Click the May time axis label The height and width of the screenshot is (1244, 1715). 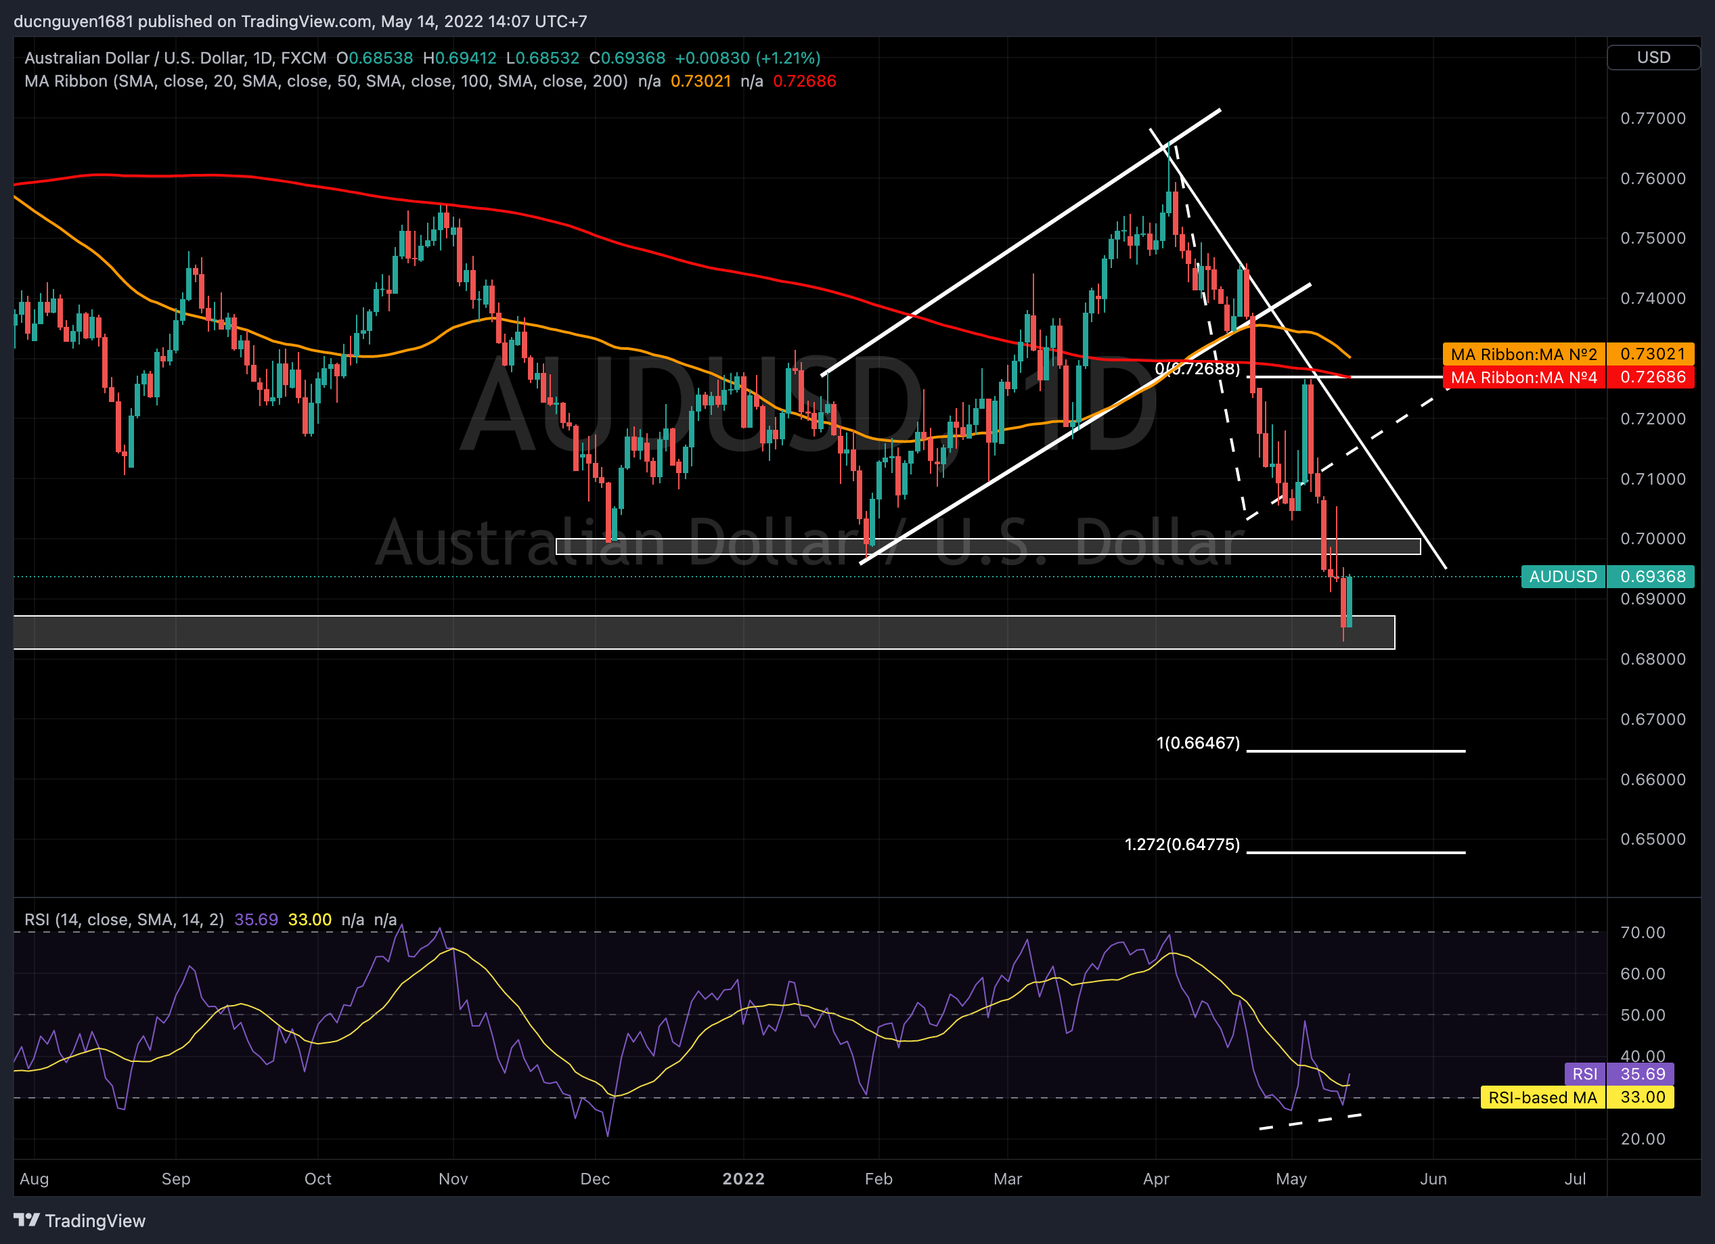point(1291,1178)
